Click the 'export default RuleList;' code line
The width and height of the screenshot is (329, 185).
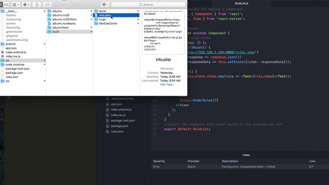pyautogui.click(x=187, y=129)
